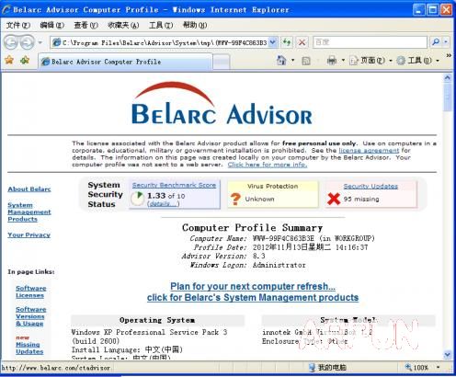The width and height of the screenshot is (456, 377).
Task: Click the browser Forward arrow button
Action: click(x=27, y=42)
